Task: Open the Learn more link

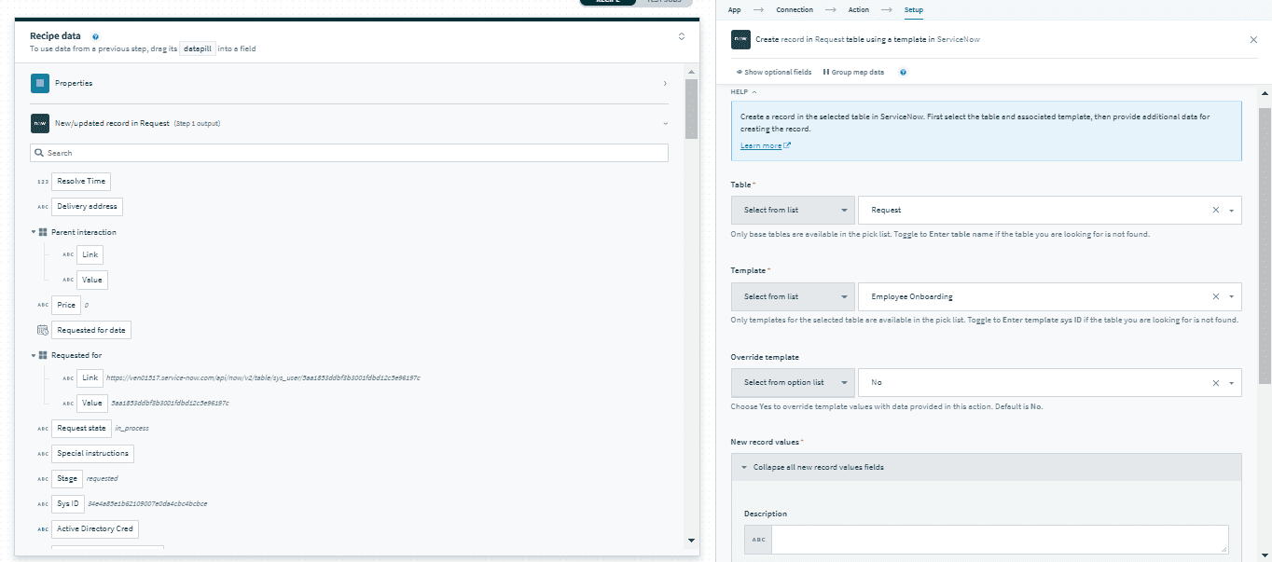Action: (761, 145)
